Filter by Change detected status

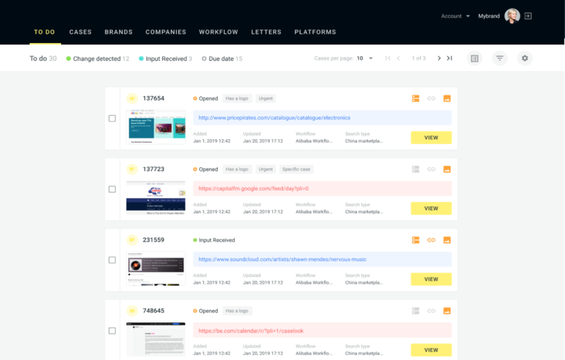coord(97,58)
